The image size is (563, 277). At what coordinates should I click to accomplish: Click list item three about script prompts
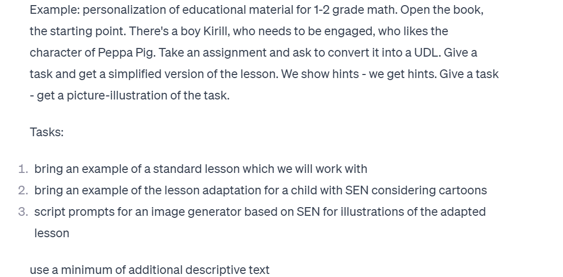point(260,222)
